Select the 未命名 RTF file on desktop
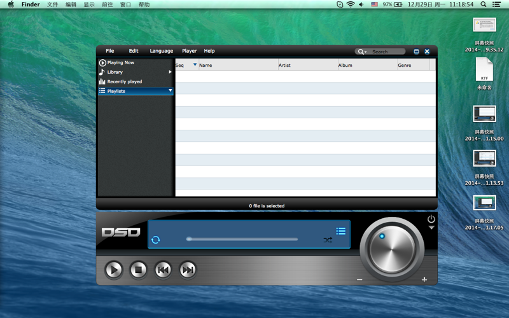Image resolution: width=509 pixels, height=318 pixels. 484,74
